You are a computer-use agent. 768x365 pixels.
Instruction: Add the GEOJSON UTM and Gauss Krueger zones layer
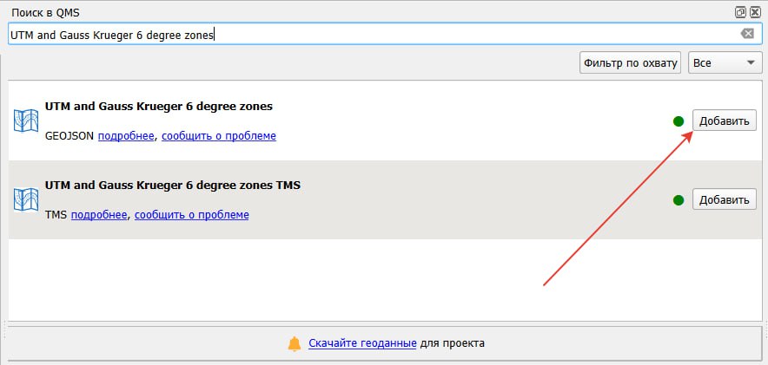point(724,121)
